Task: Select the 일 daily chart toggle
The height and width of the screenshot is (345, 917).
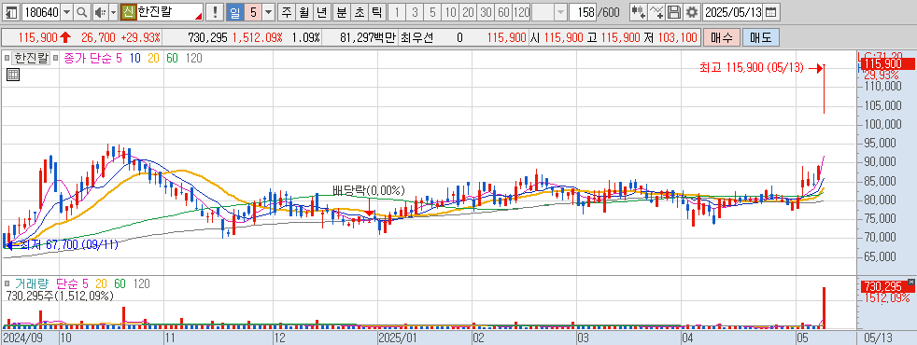Action: [234, 12]
